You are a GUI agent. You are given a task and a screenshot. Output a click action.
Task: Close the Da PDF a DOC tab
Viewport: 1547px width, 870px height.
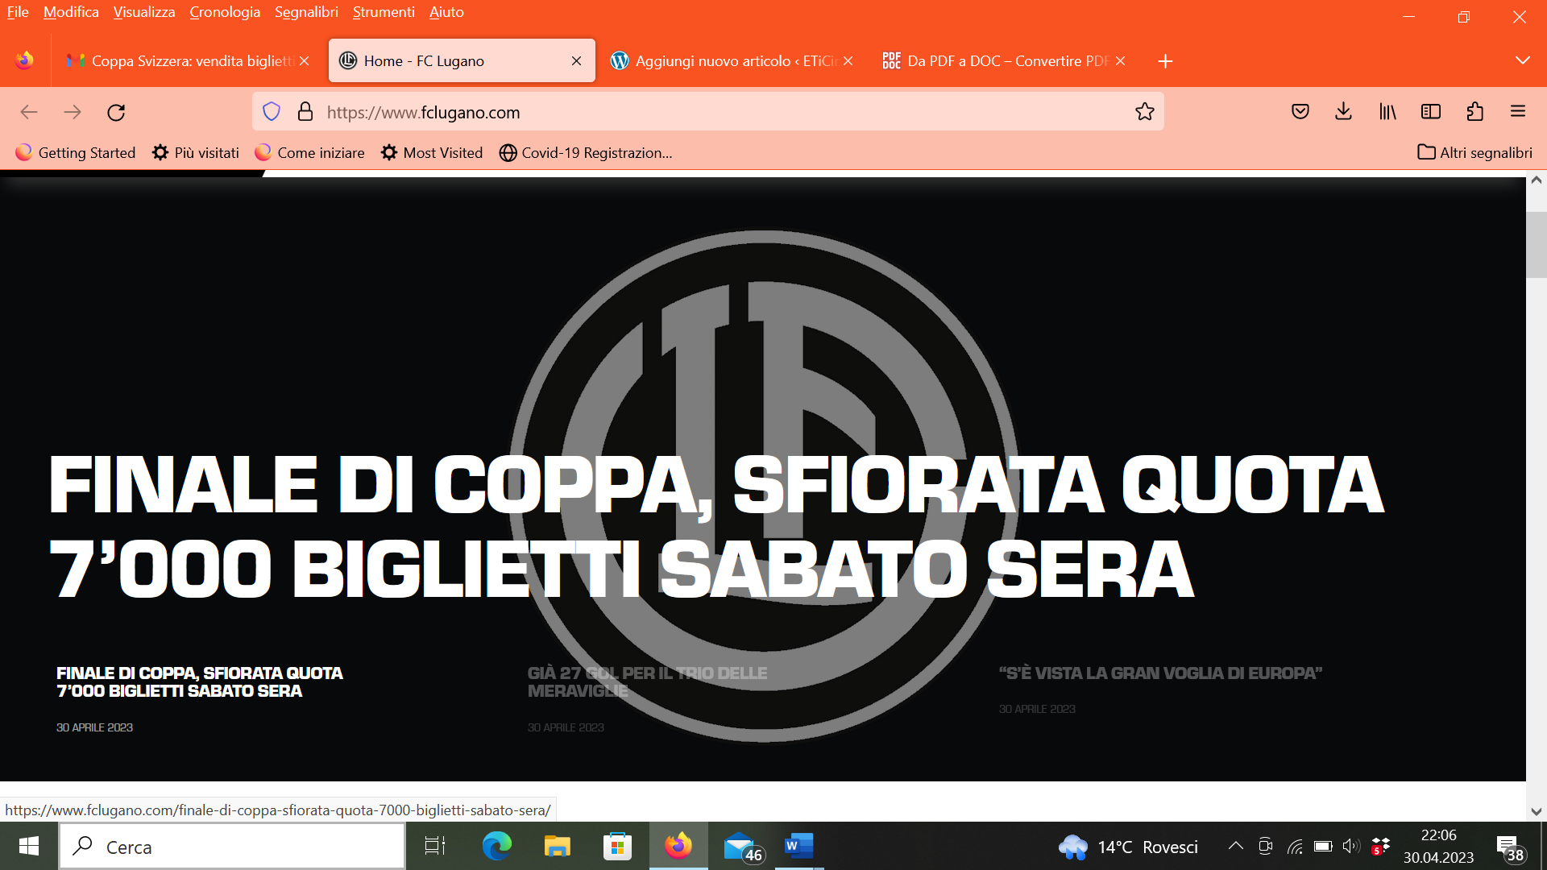(x=1120, y=61)
